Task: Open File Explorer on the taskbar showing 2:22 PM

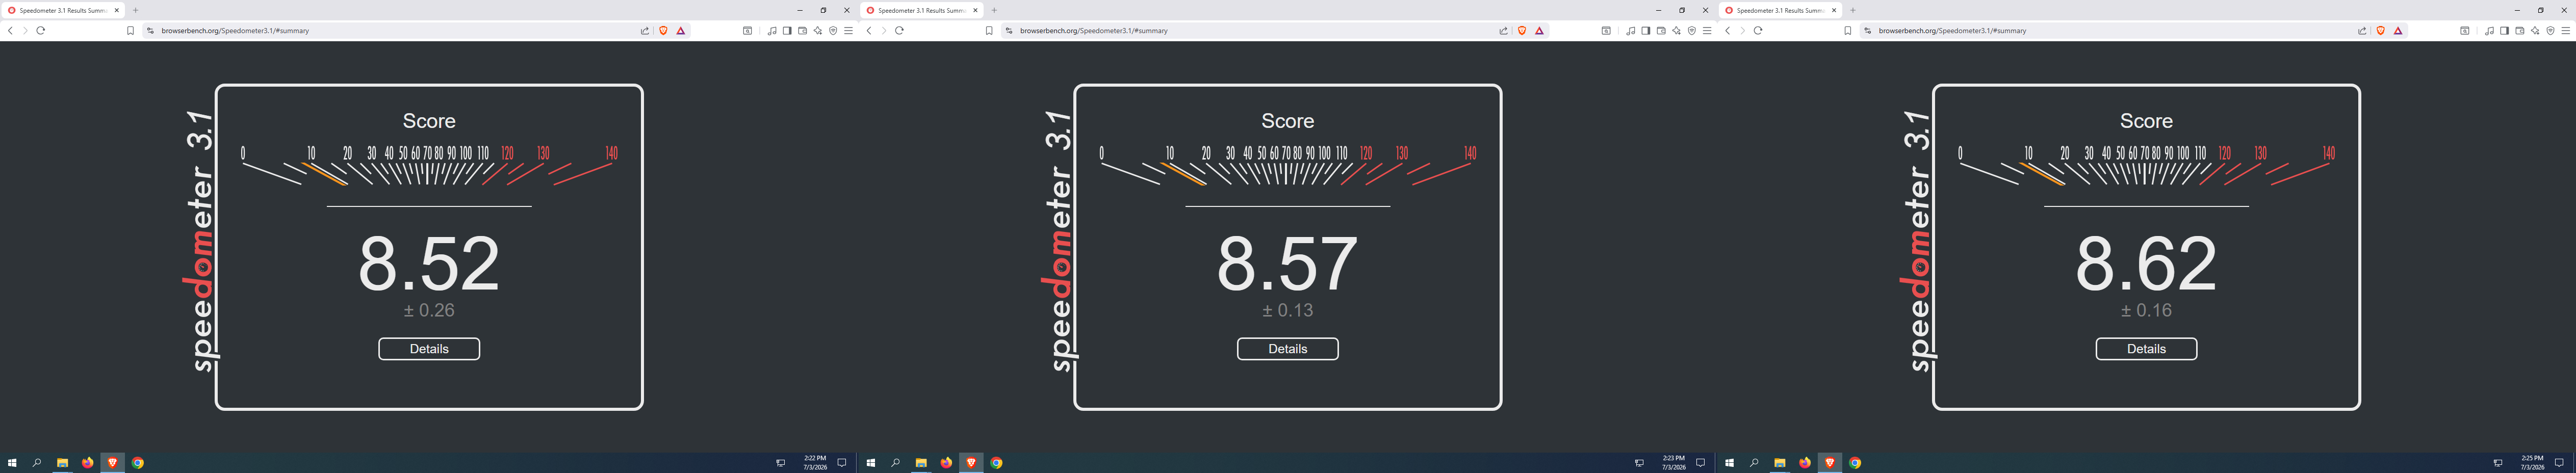Action: click(x=62, y=463)
